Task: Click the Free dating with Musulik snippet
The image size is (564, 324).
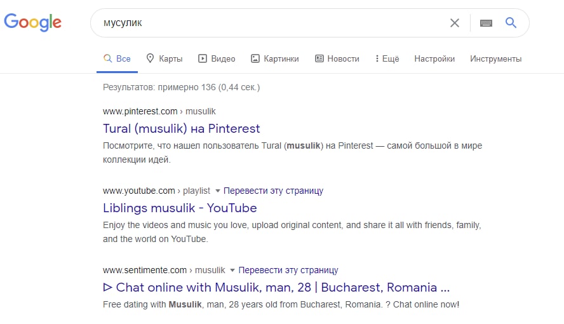Action: [281, 304]
